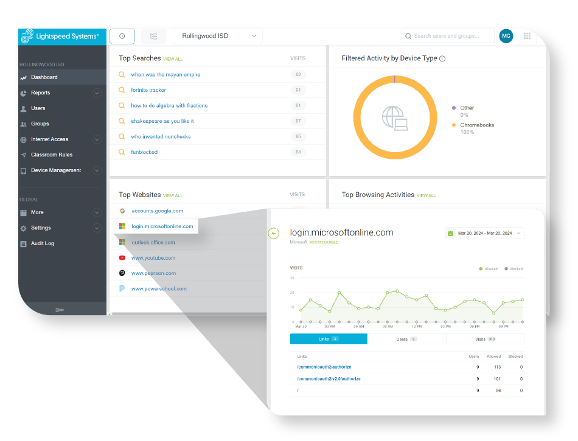The width and height of the screenshot is (578, 441).
Task: Click the back arrow beside login.microsoftonline.com
Action: coord(274,233)
